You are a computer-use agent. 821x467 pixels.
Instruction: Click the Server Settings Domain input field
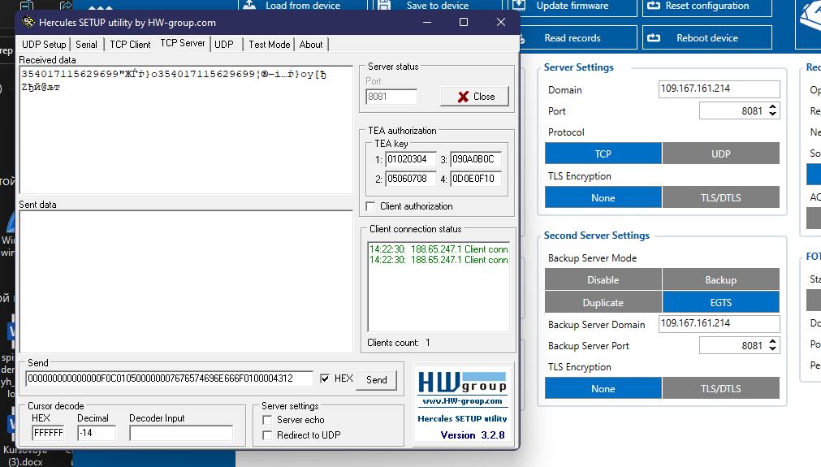(x=719, y=90)
